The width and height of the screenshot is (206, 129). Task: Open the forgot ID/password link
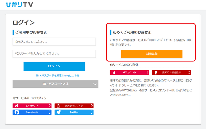pyautogui.click(x=58, y=75)
